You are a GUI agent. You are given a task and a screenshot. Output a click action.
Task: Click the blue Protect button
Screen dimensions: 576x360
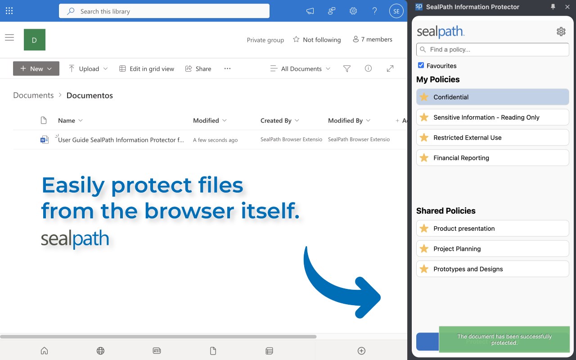427,342
